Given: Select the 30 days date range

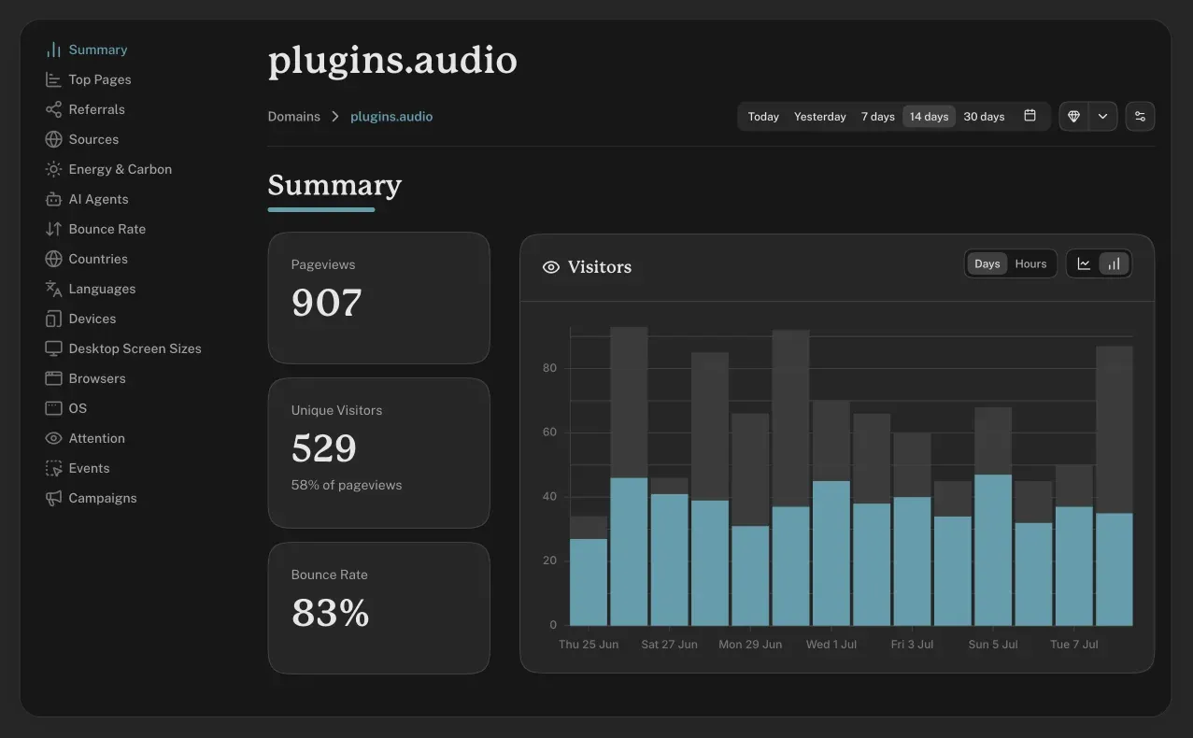Looking at the screenshot, I should click(x=984, y=117).
